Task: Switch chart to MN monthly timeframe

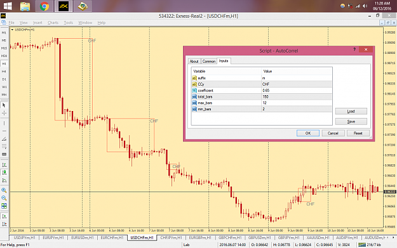Action: (4, 95)
